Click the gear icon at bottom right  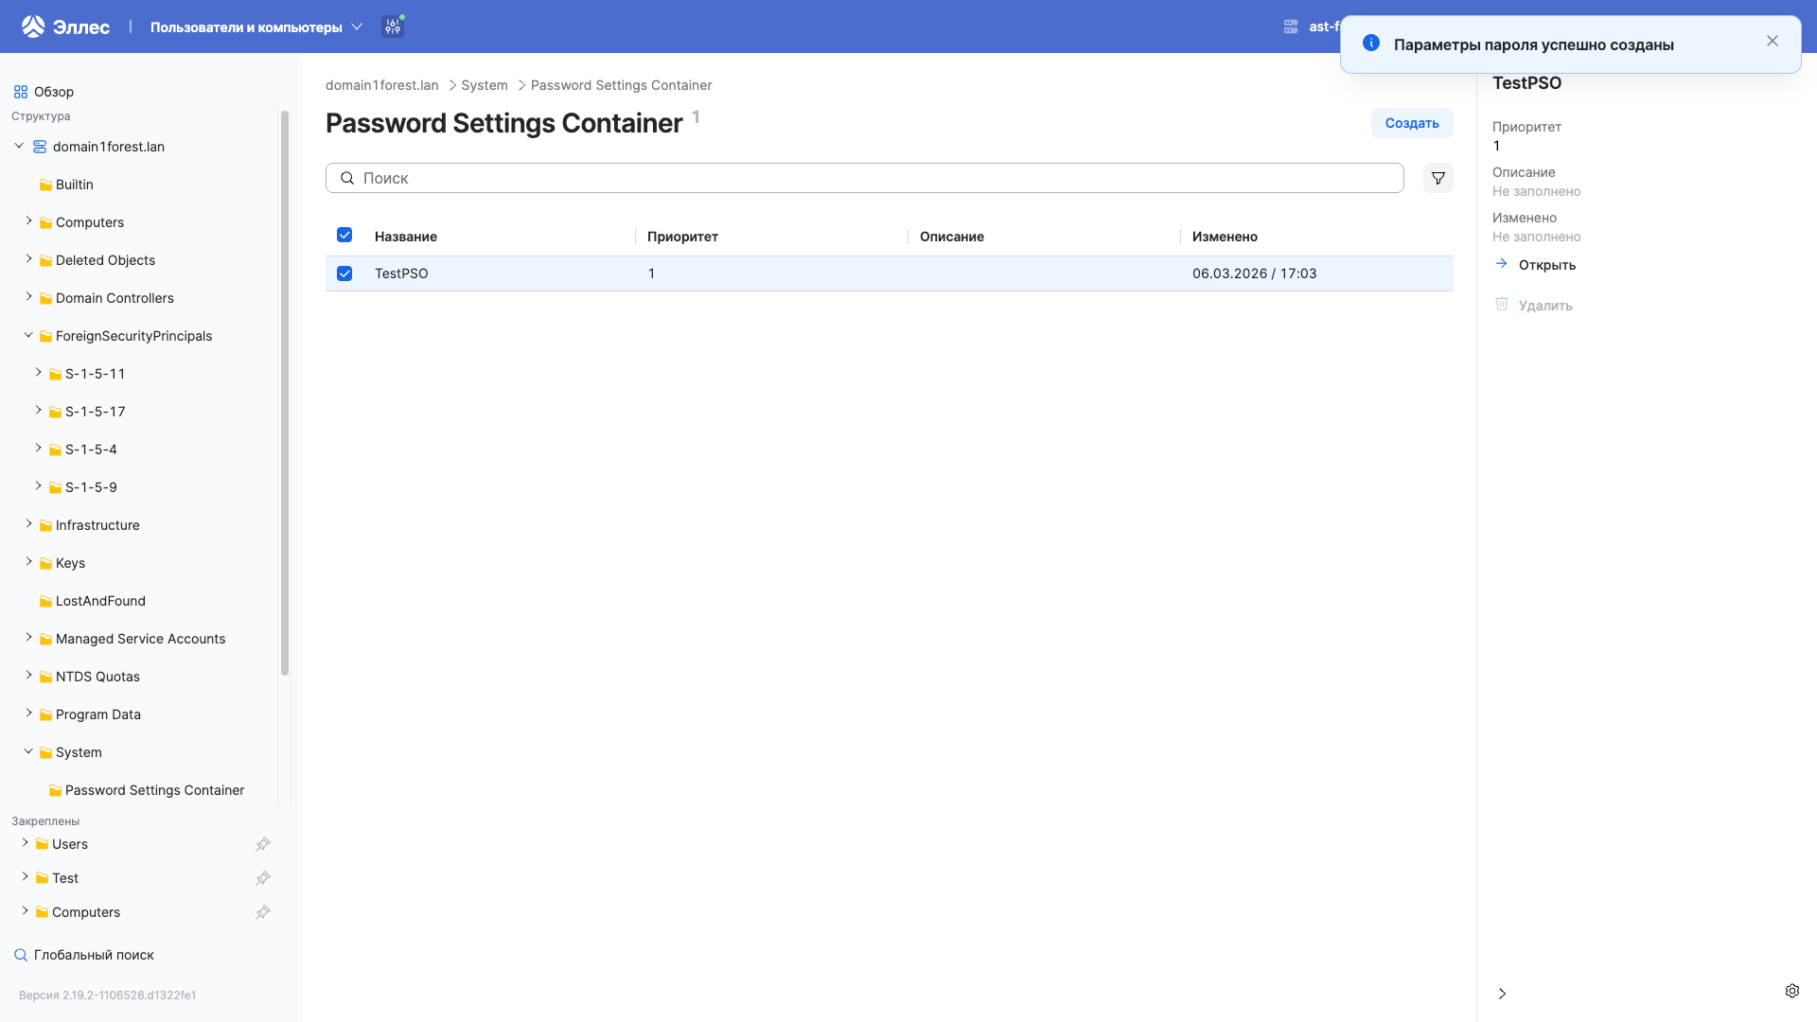click(x=1791, y=991)
